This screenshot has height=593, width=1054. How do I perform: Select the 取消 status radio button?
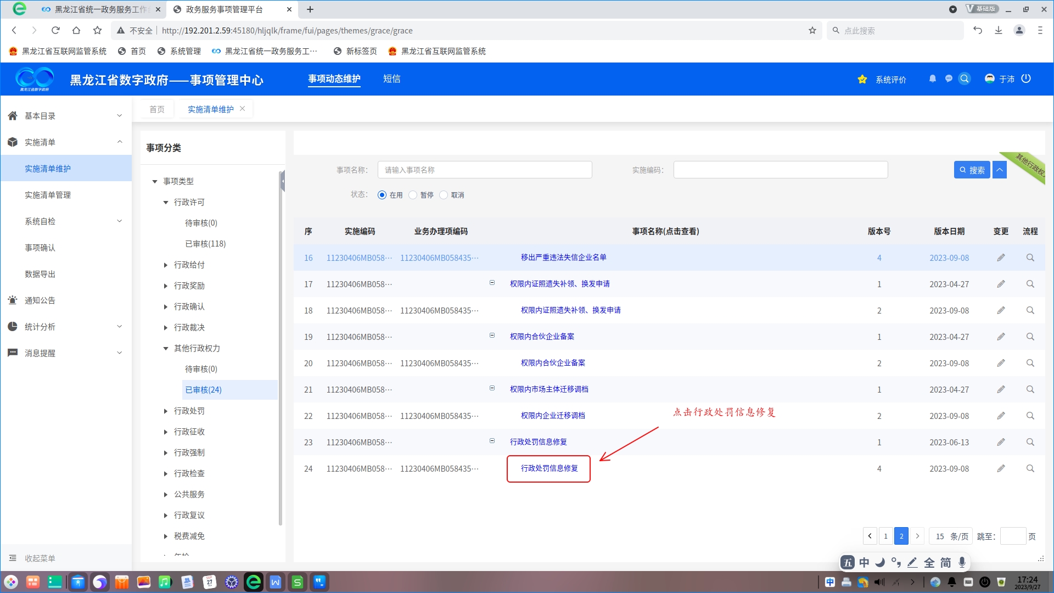pos(444,195)
